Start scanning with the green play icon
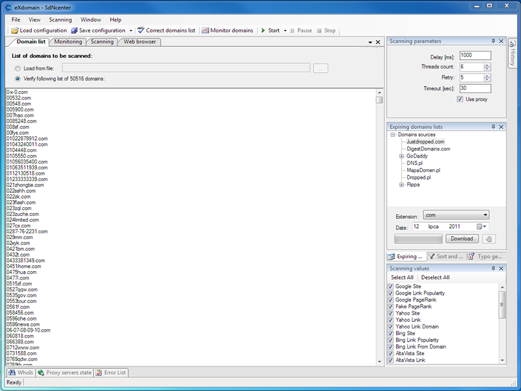The height and width of the screenshot is (391, 521). tap(263, 31)
